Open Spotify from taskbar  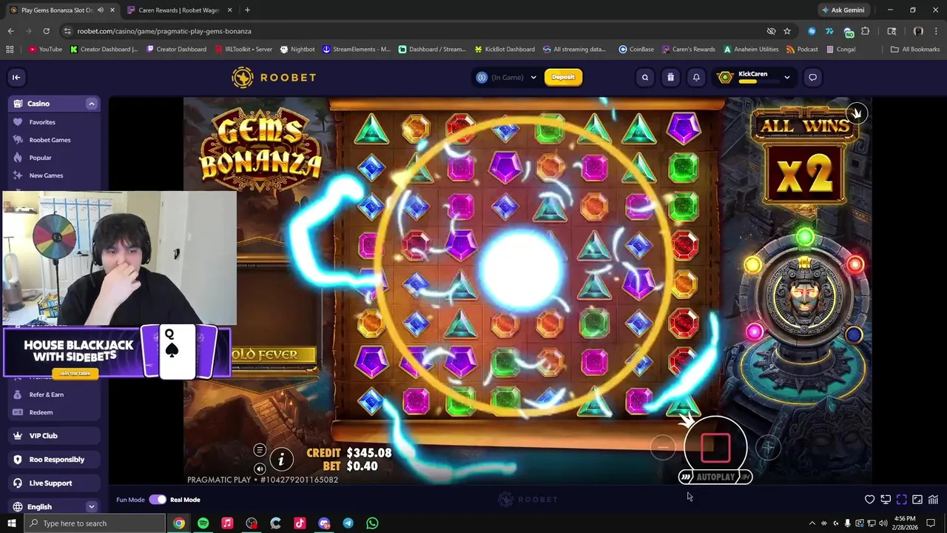tap(203, 523)
